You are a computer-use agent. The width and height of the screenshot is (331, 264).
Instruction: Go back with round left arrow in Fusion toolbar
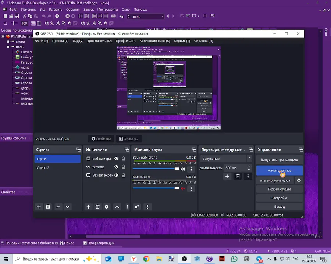tap(67, 16)
